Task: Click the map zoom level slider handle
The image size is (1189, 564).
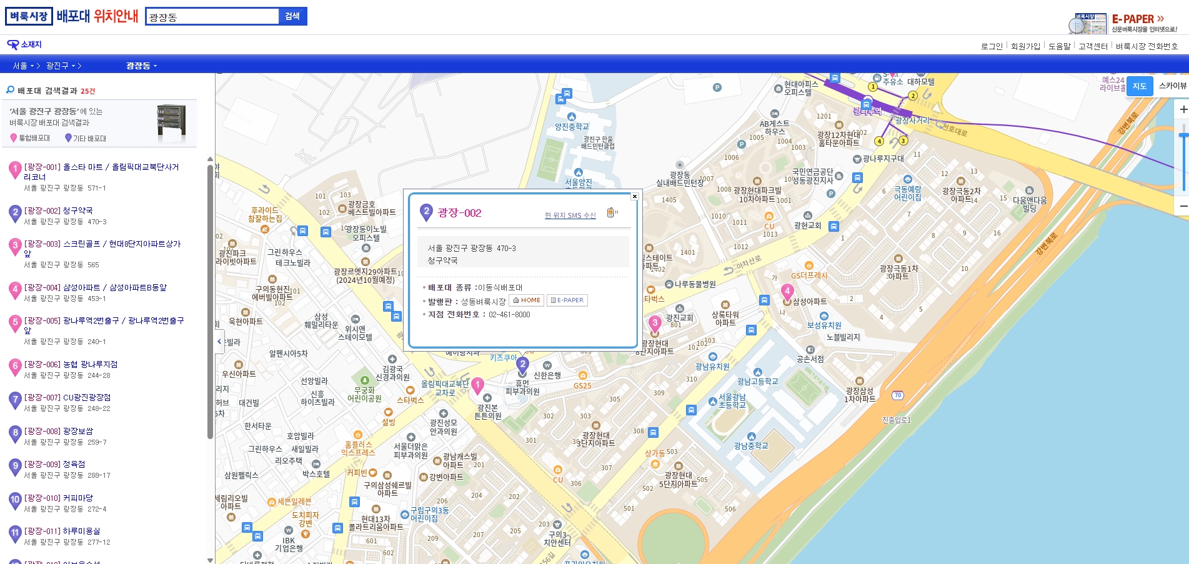Action: click(x=1183, y=135)
